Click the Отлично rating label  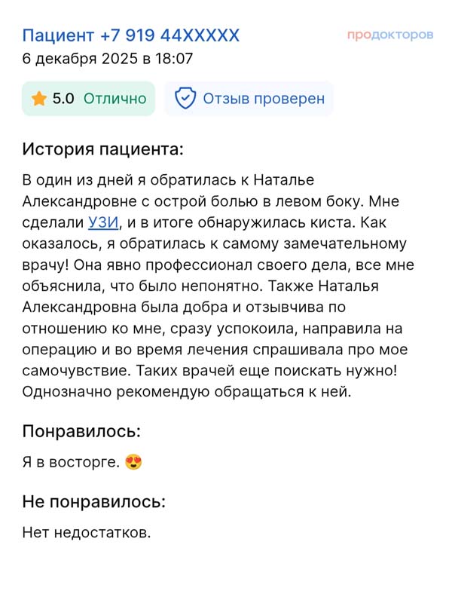(114, 99)
